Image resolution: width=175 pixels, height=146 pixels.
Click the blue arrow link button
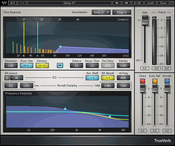pyautogui.click(x=60, y=65)
